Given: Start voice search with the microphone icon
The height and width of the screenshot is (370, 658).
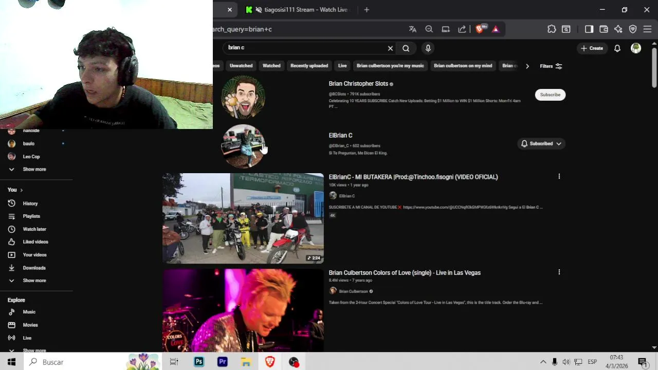Looking at the screenshot, I should 428,48.
